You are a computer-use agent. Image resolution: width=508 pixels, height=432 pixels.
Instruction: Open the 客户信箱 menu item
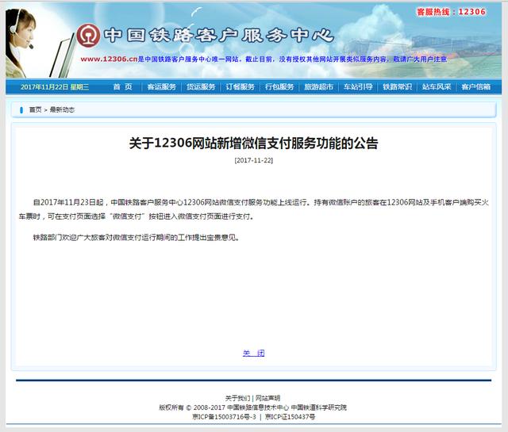(476, 86)
